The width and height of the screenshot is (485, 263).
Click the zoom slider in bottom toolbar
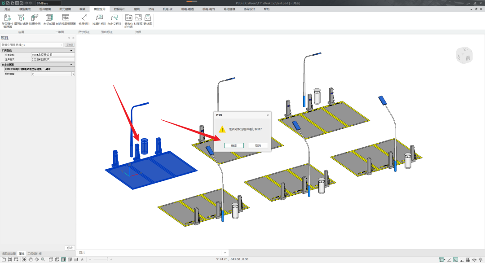click(107, 259)
